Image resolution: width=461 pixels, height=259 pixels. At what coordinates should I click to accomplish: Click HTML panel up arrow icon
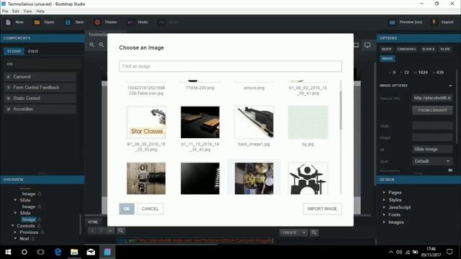pyautogui.click(x=110, y=230)
